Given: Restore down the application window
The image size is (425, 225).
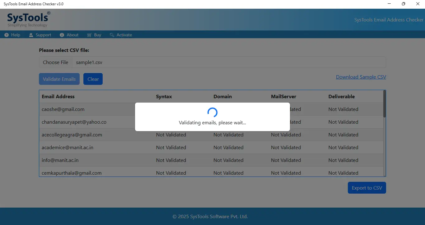Looking at the screenshot, I should pyautogui.click(x=404, y=4).
